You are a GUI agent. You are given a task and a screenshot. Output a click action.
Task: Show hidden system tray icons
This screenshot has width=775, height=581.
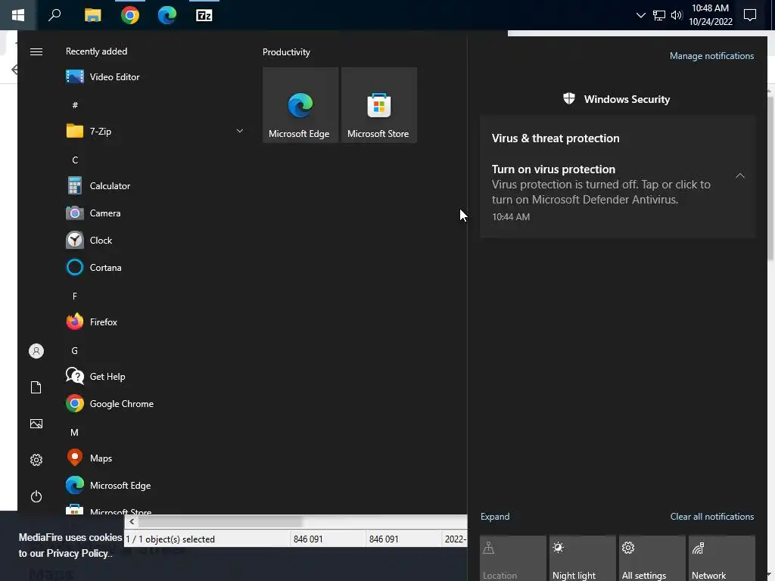[x=640, y=15]
